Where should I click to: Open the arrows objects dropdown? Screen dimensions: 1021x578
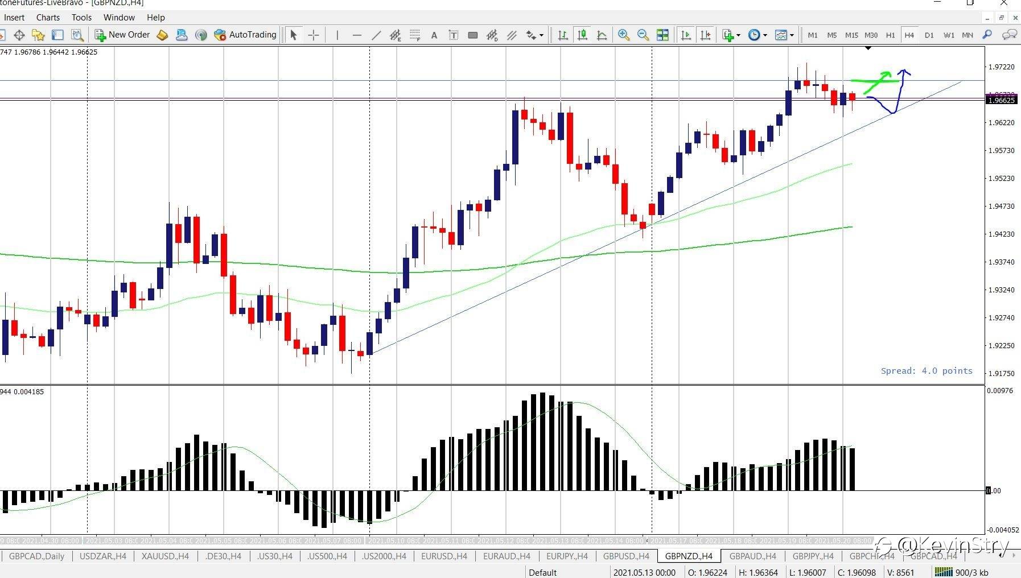point(534,35)
